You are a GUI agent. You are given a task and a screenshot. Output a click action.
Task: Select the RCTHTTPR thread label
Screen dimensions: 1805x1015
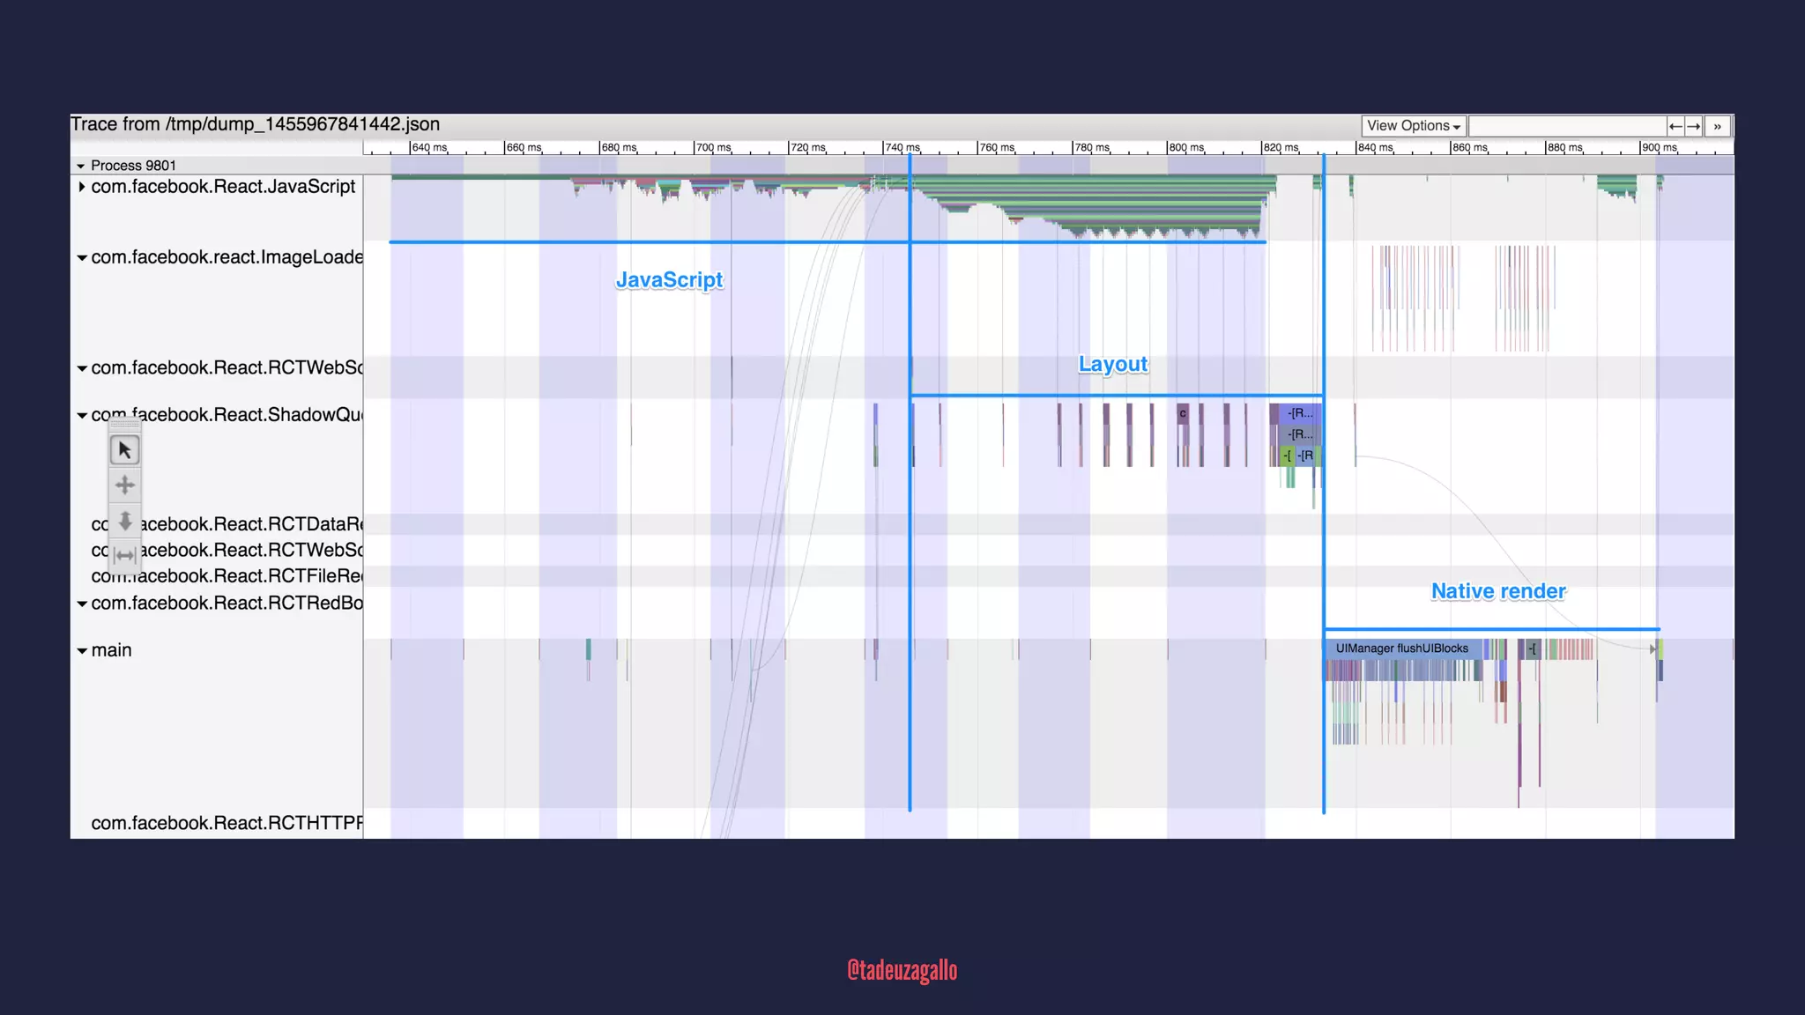[x=227, y=823]
